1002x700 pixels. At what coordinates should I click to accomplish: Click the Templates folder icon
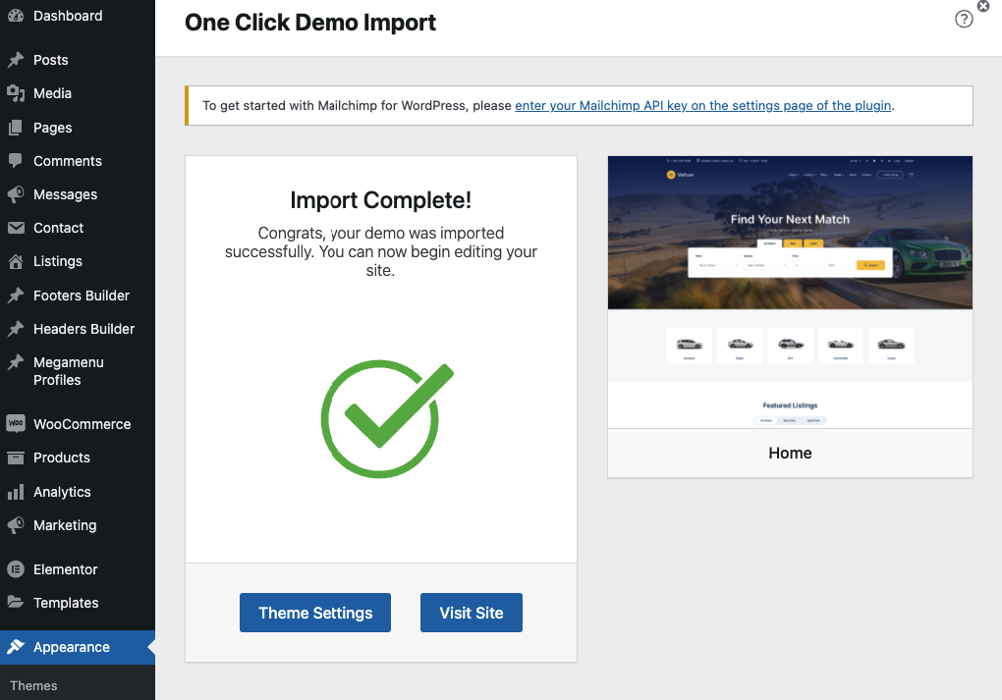pyautogui.click(x=16, y=603)
